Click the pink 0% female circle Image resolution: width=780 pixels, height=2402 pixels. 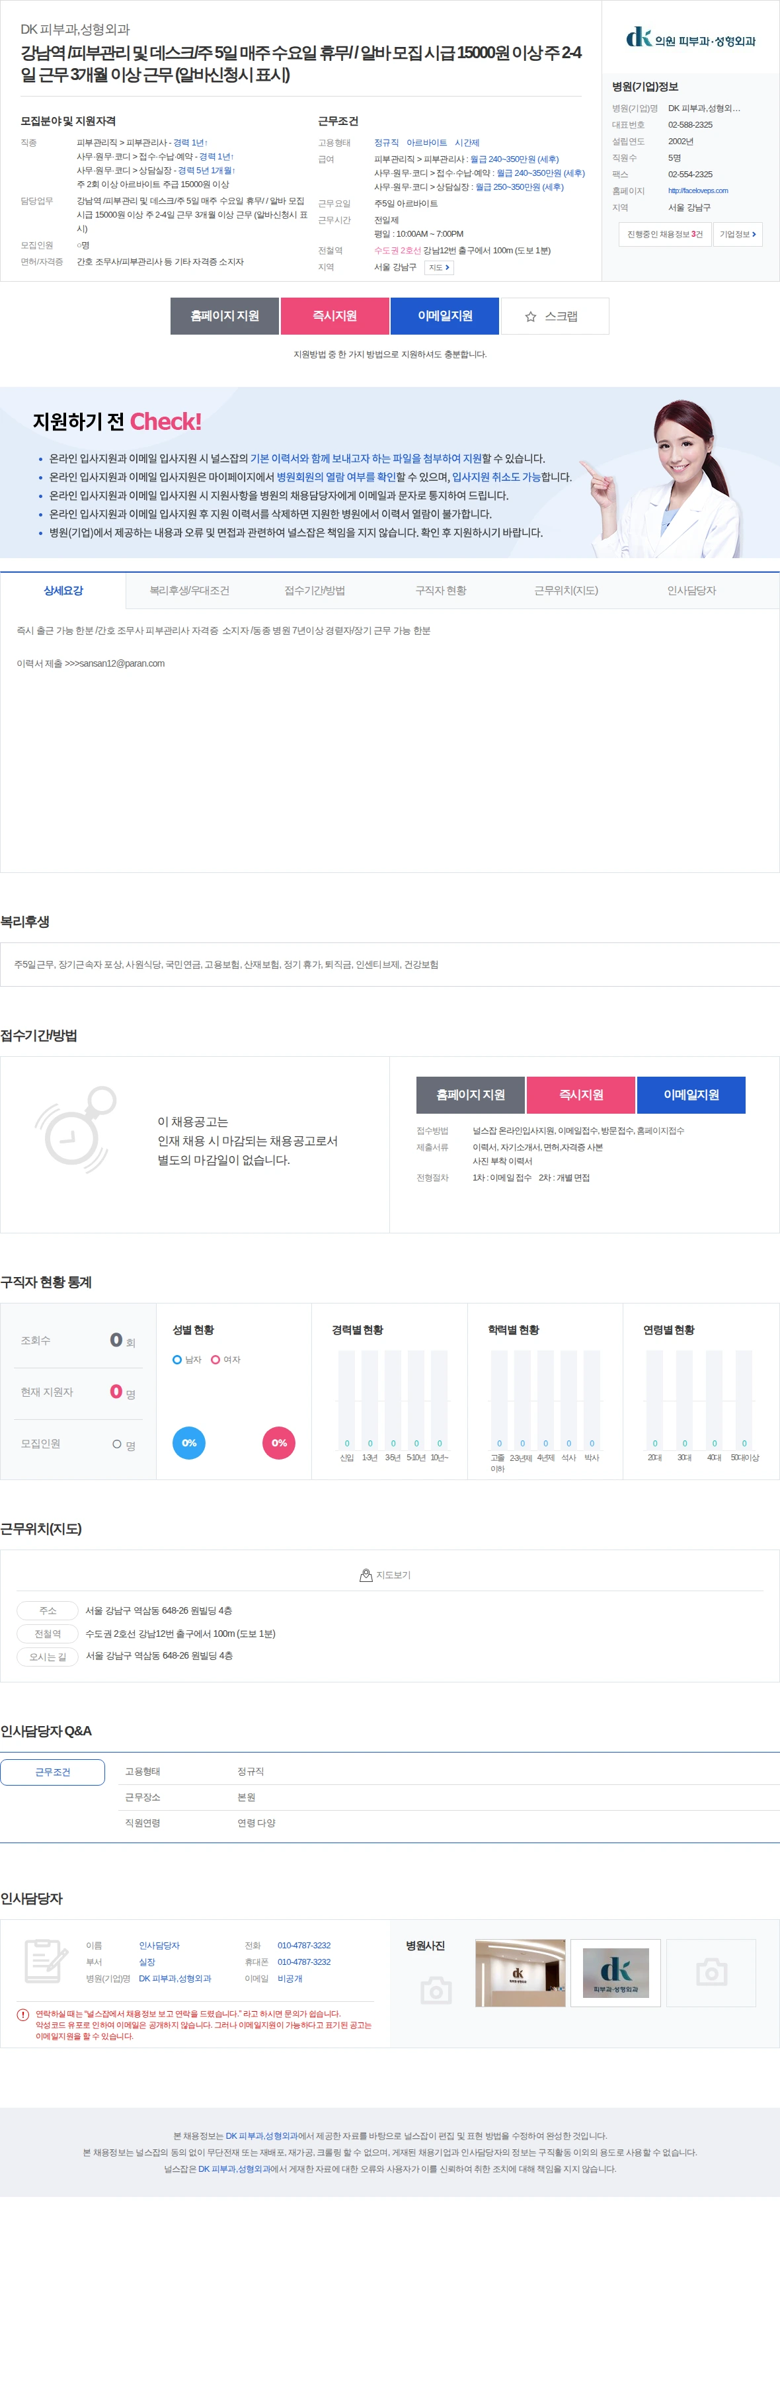coord(279,1442)
